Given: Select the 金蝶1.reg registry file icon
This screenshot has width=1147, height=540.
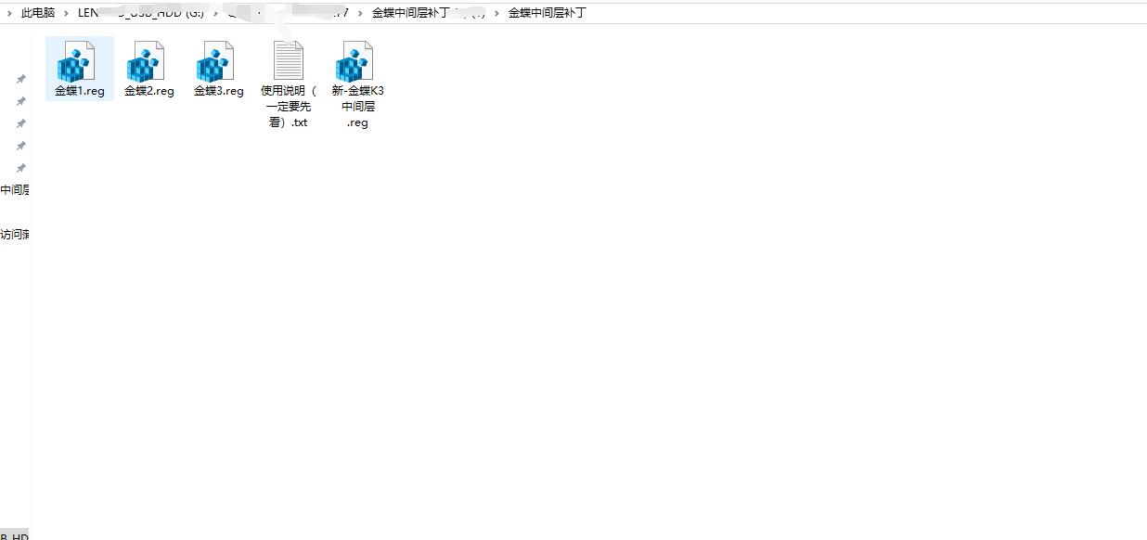Looking at the screenshot, I should pyautogui.click(x=76, y=61).
